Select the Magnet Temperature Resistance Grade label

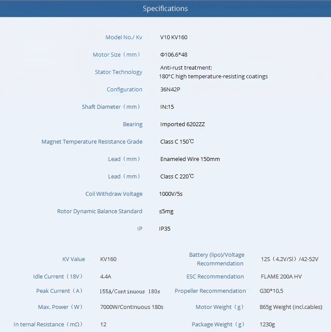coord(92,142)
